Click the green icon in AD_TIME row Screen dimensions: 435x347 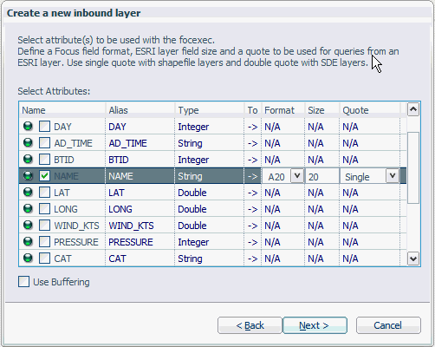coord(28,143)
